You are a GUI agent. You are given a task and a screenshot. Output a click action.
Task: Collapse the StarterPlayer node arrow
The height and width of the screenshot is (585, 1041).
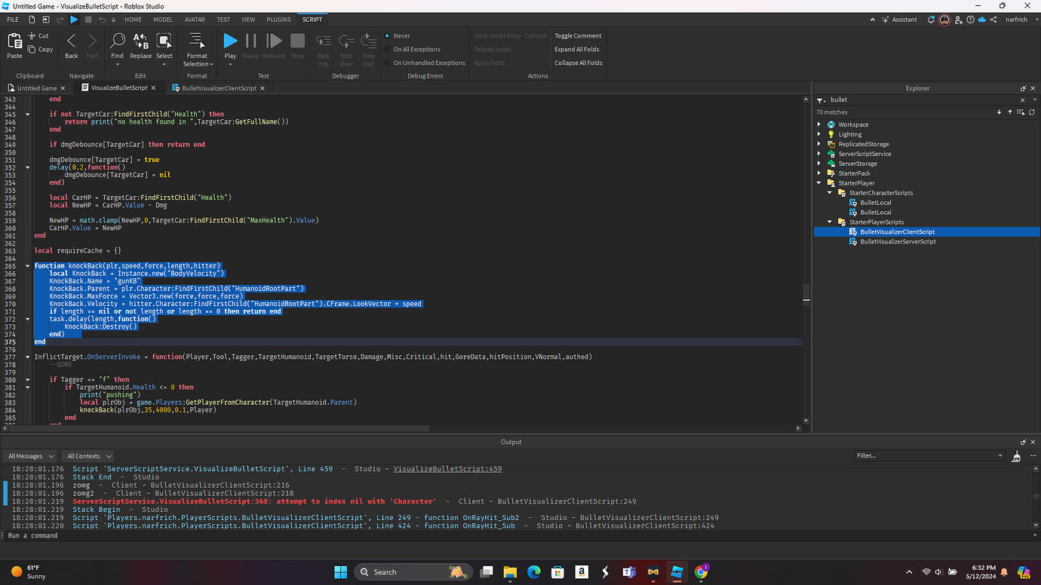pyautogui.click(x=820, y=183)
